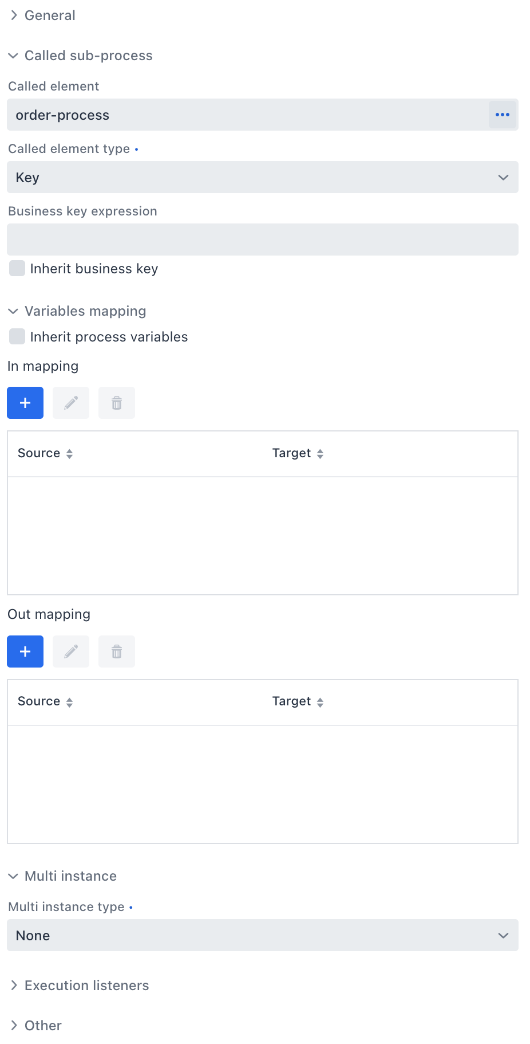Click the Business key expression field

pos(262,240)
